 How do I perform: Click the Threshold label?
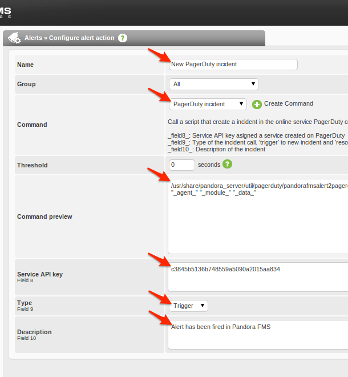point(32,165)
